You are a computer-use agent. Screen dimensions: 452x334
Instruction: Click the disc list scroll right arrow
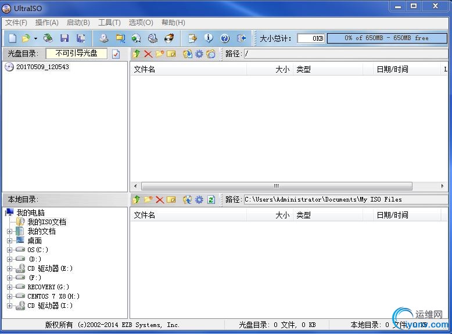pyautogui.click(x=443, y=186)
